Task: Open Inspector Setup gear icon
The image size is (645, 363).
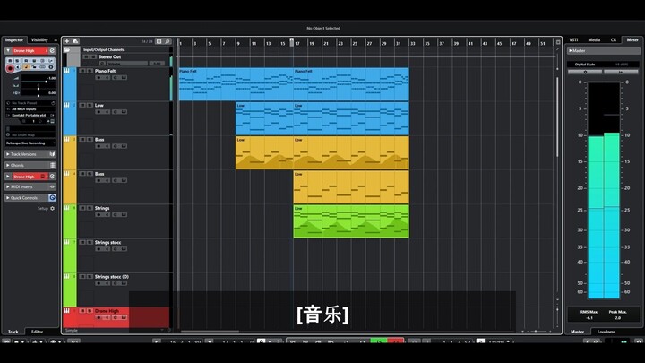Action: [x=52, y=209]
